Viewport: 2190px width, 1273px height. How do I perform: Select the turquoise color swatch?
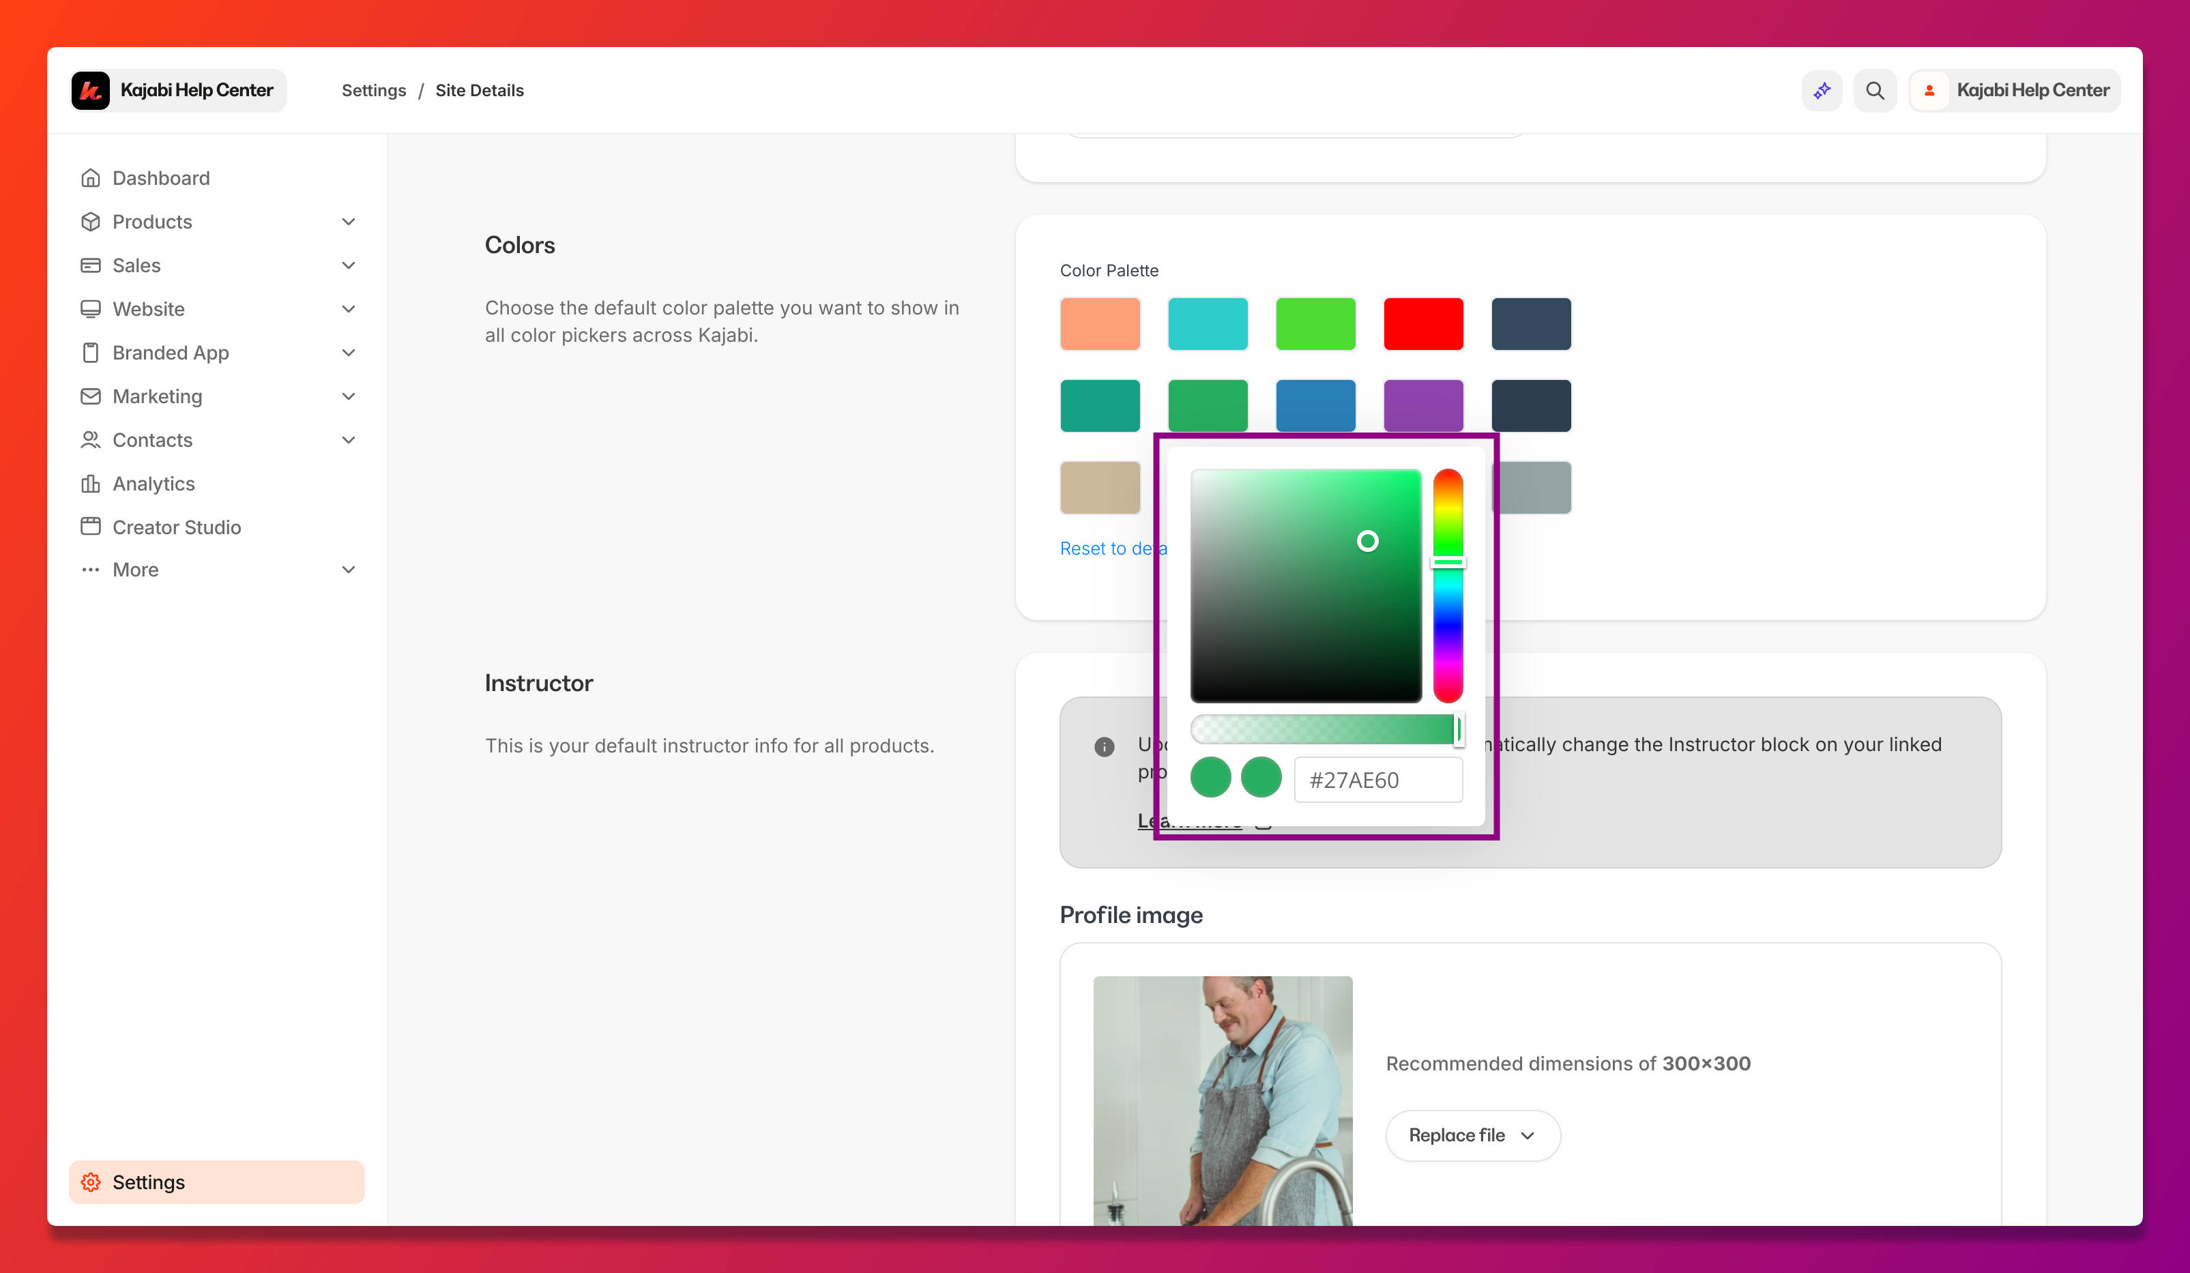[1207, 323]
